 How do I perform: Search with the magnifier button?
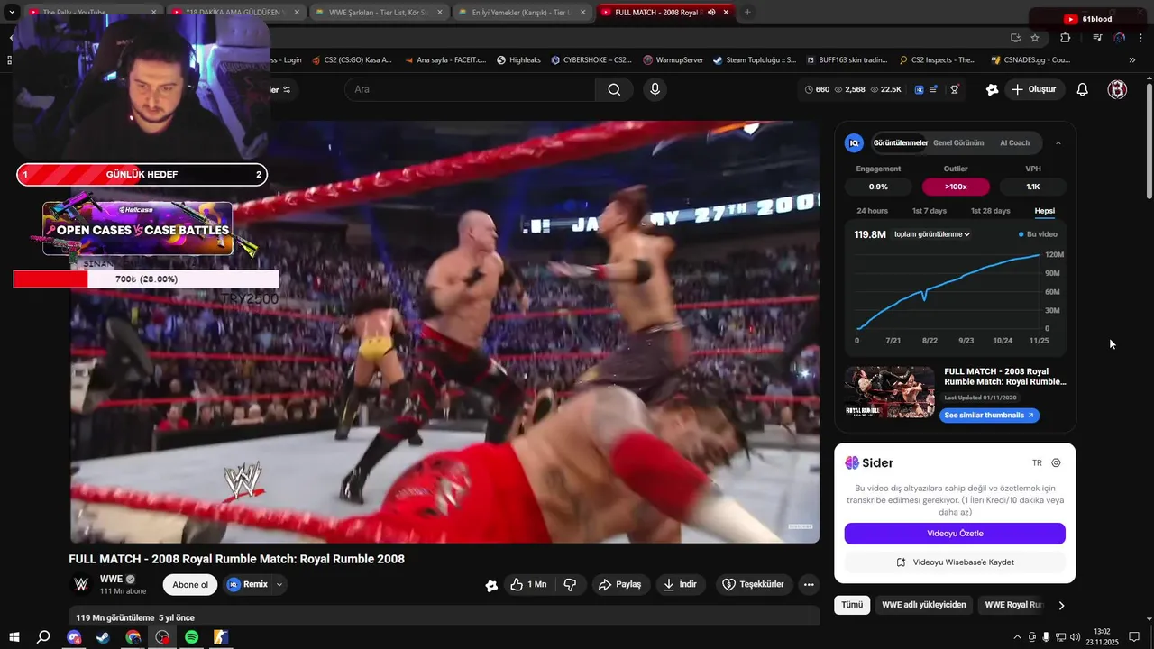point(614,89)
